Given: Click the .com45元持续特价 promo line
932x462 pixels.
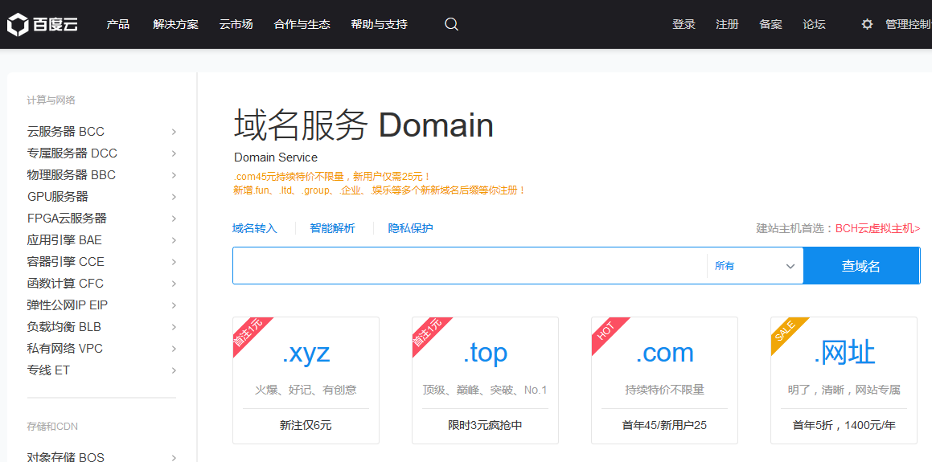Looking at the screenshot, I should click(332, 177).
